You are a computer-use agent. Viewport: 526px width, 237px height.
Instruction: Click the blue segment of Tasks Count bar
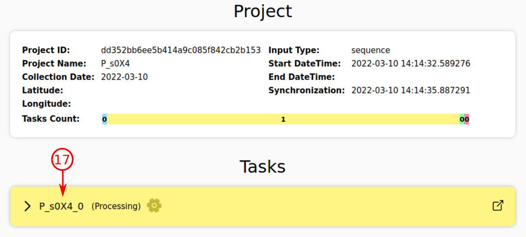104,119
